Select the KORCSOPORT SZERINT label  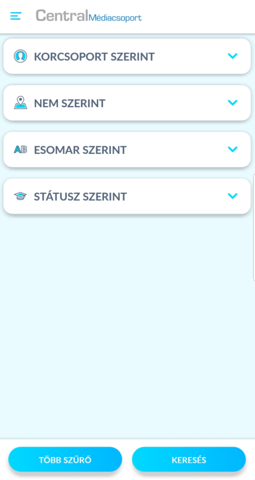pyautogui.click(x=95, y=57)
